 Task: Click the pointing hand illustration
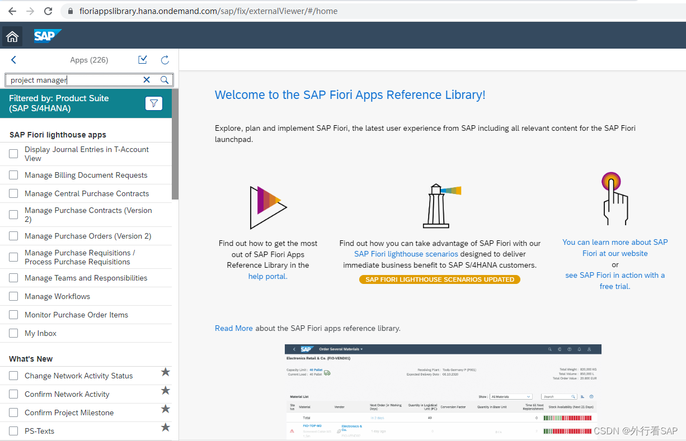[x=614, y=198]
